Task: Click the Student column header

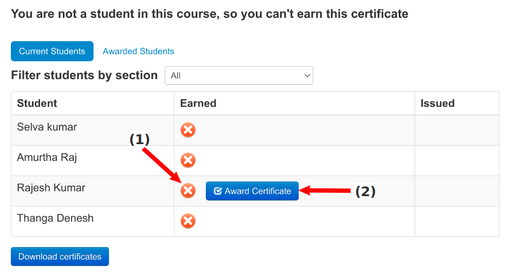Action: coord(37,103)
